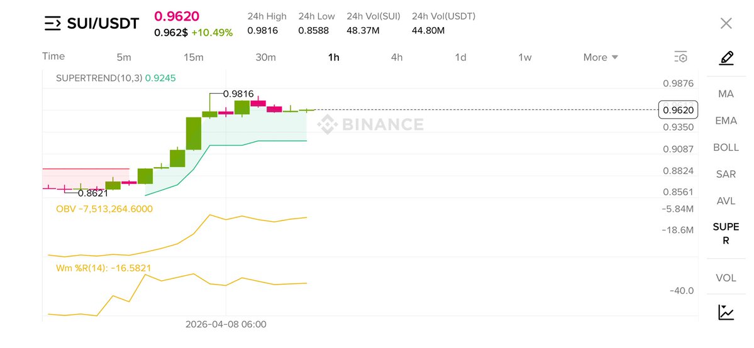
Task: Select the 30m interval
Action: 265,58
